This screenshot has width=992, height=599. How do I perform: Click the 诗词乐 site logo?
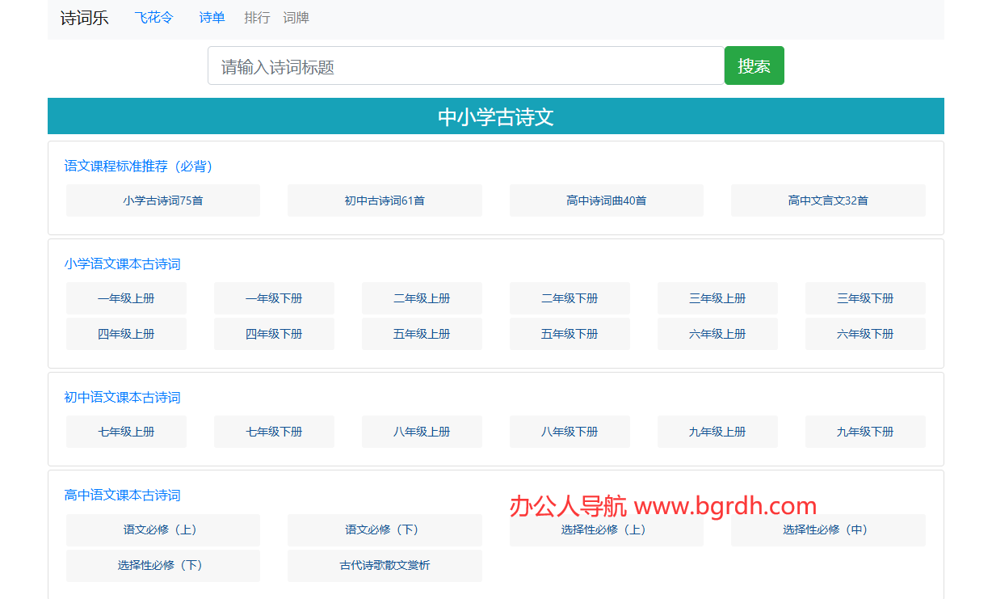[84, 18]
